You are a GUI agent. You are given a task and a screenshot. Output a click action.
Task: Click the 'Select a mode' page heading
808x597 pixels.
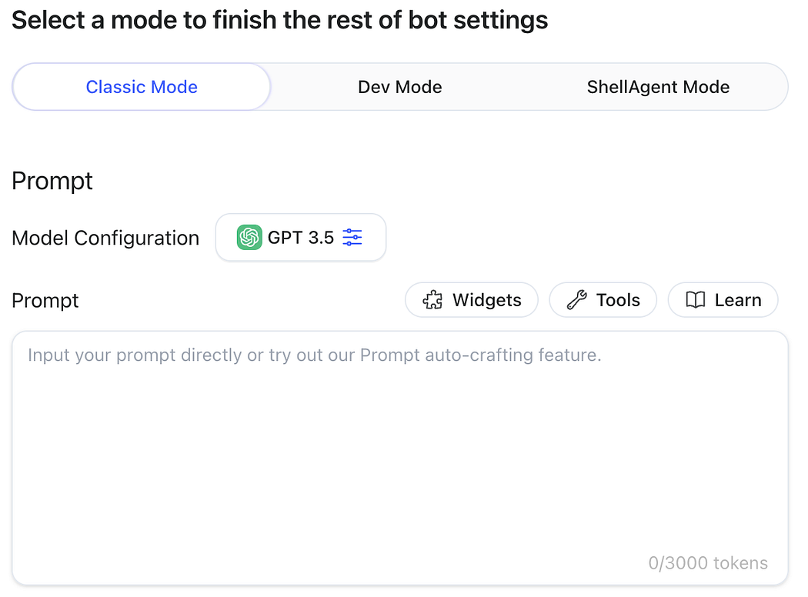(x=280, y=21)
